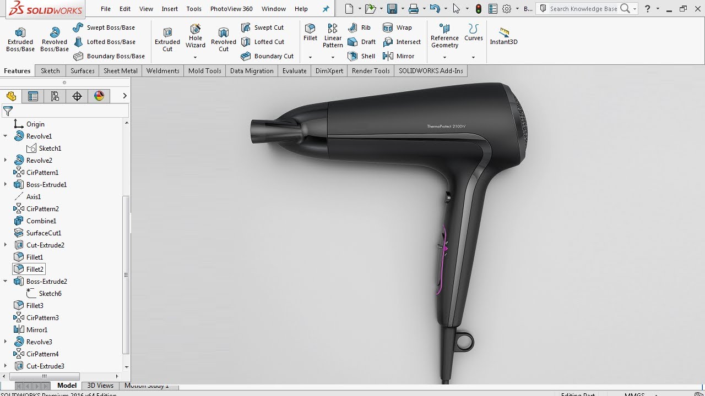Open dropdown below Curves

tap(473, 57)
